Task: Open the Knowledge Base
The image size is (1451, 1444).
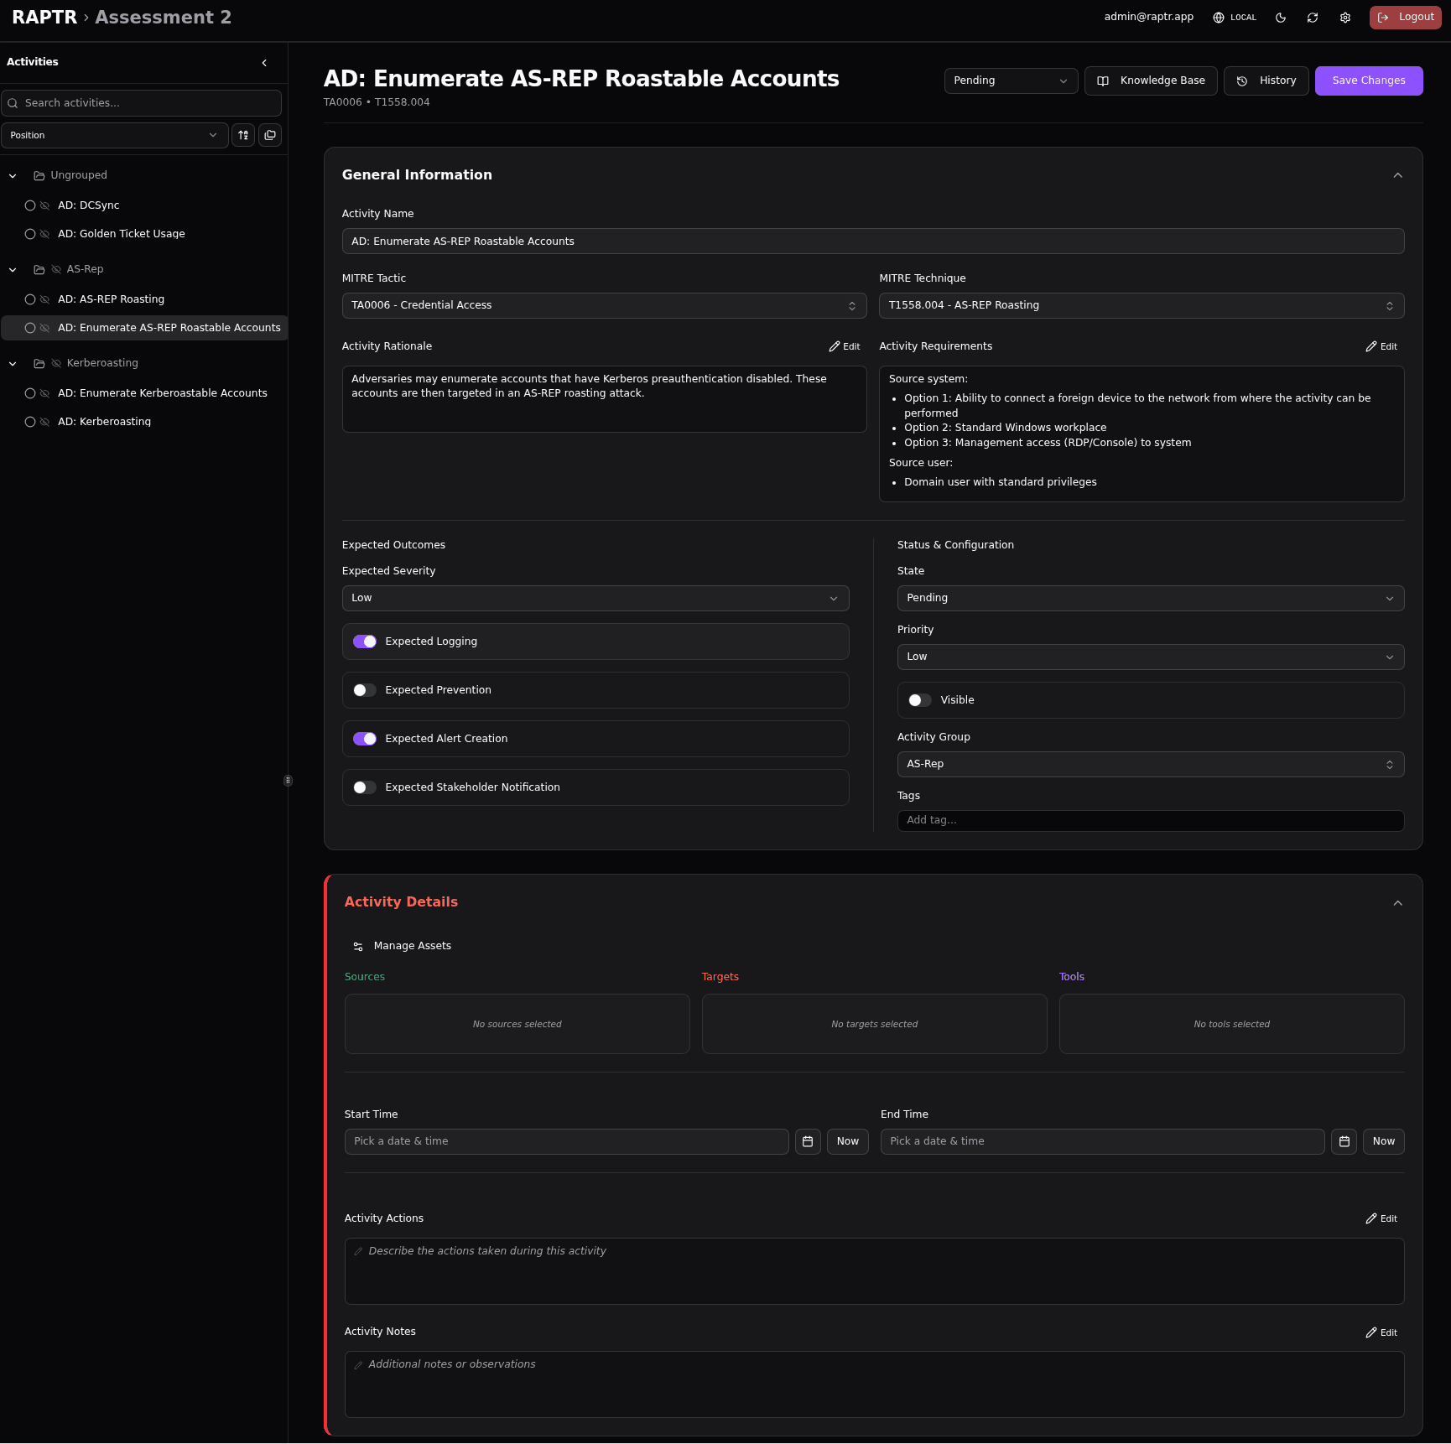Action: point(1151,81)
